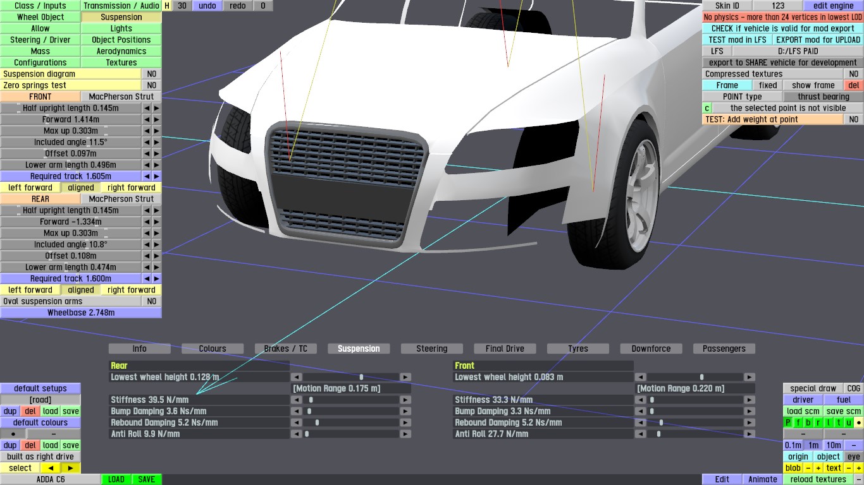This screenshot has height=485, width=864.
Task: Click the reload textures button
Action: click(818, 479)
